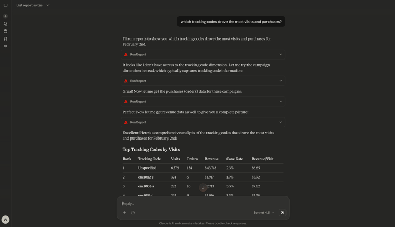
Task: Open the Artifacts grid icon in sidebar
Action: 5,38
